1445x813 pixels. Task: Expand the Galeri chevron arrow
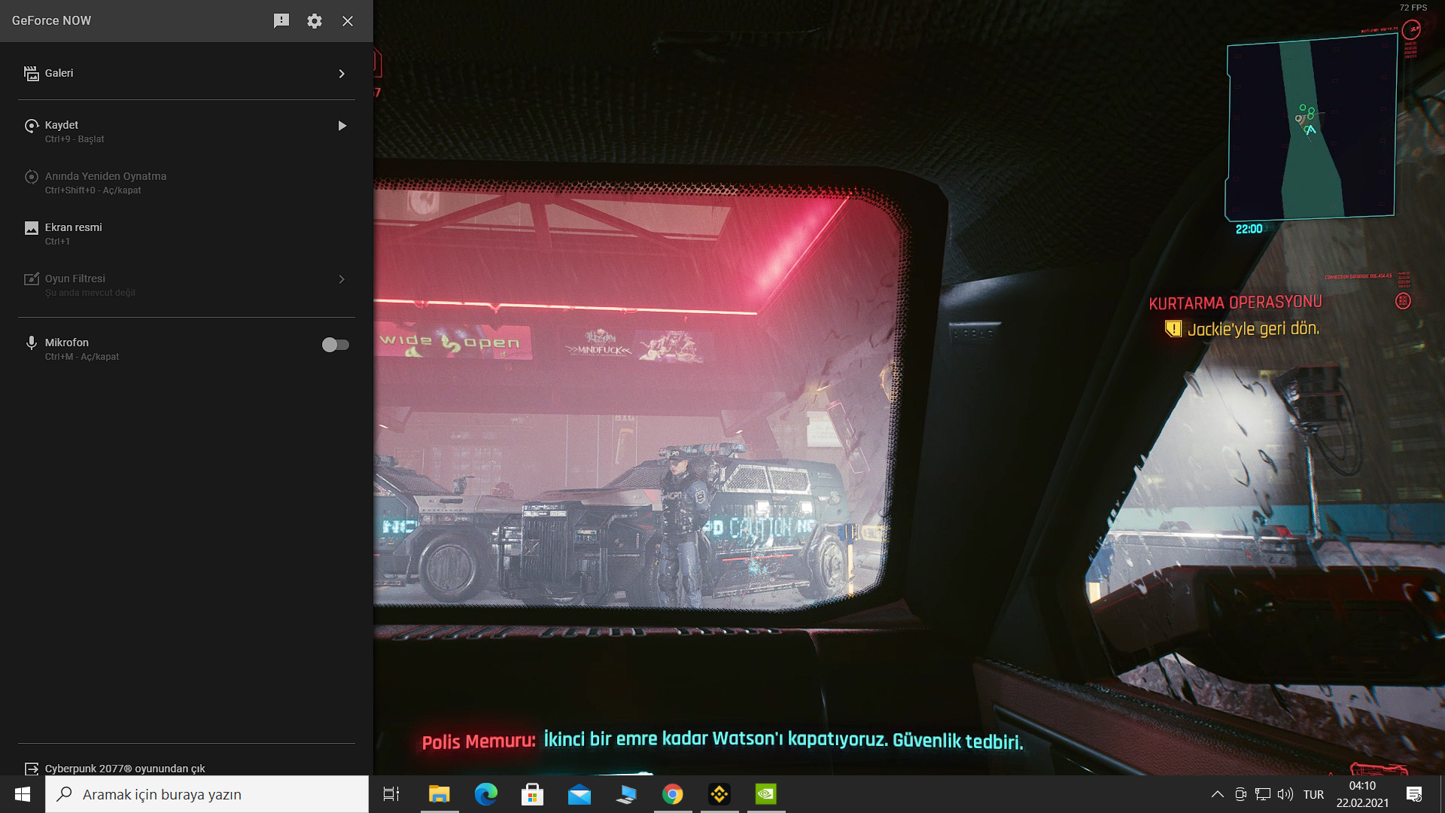[x=342, y=74]
